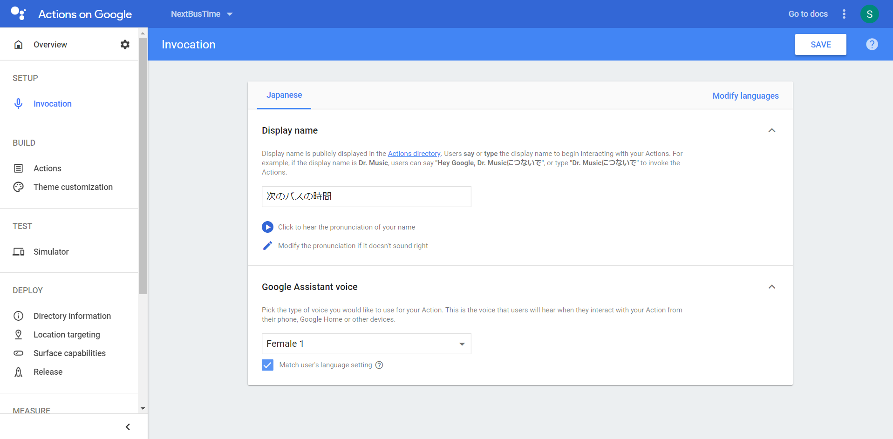This screenshot has height=439, width=893.
Task: Open the Female 1 voice dropdown
Action: [367, 344]
